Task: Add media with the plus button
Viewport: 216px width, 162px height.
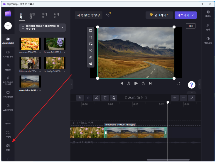Action: [x=8, y=26]
